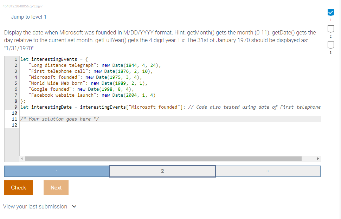Viewport: 341px width, 219px height.
Task: Click empty line 12 in the code editor
Action: 70,125
